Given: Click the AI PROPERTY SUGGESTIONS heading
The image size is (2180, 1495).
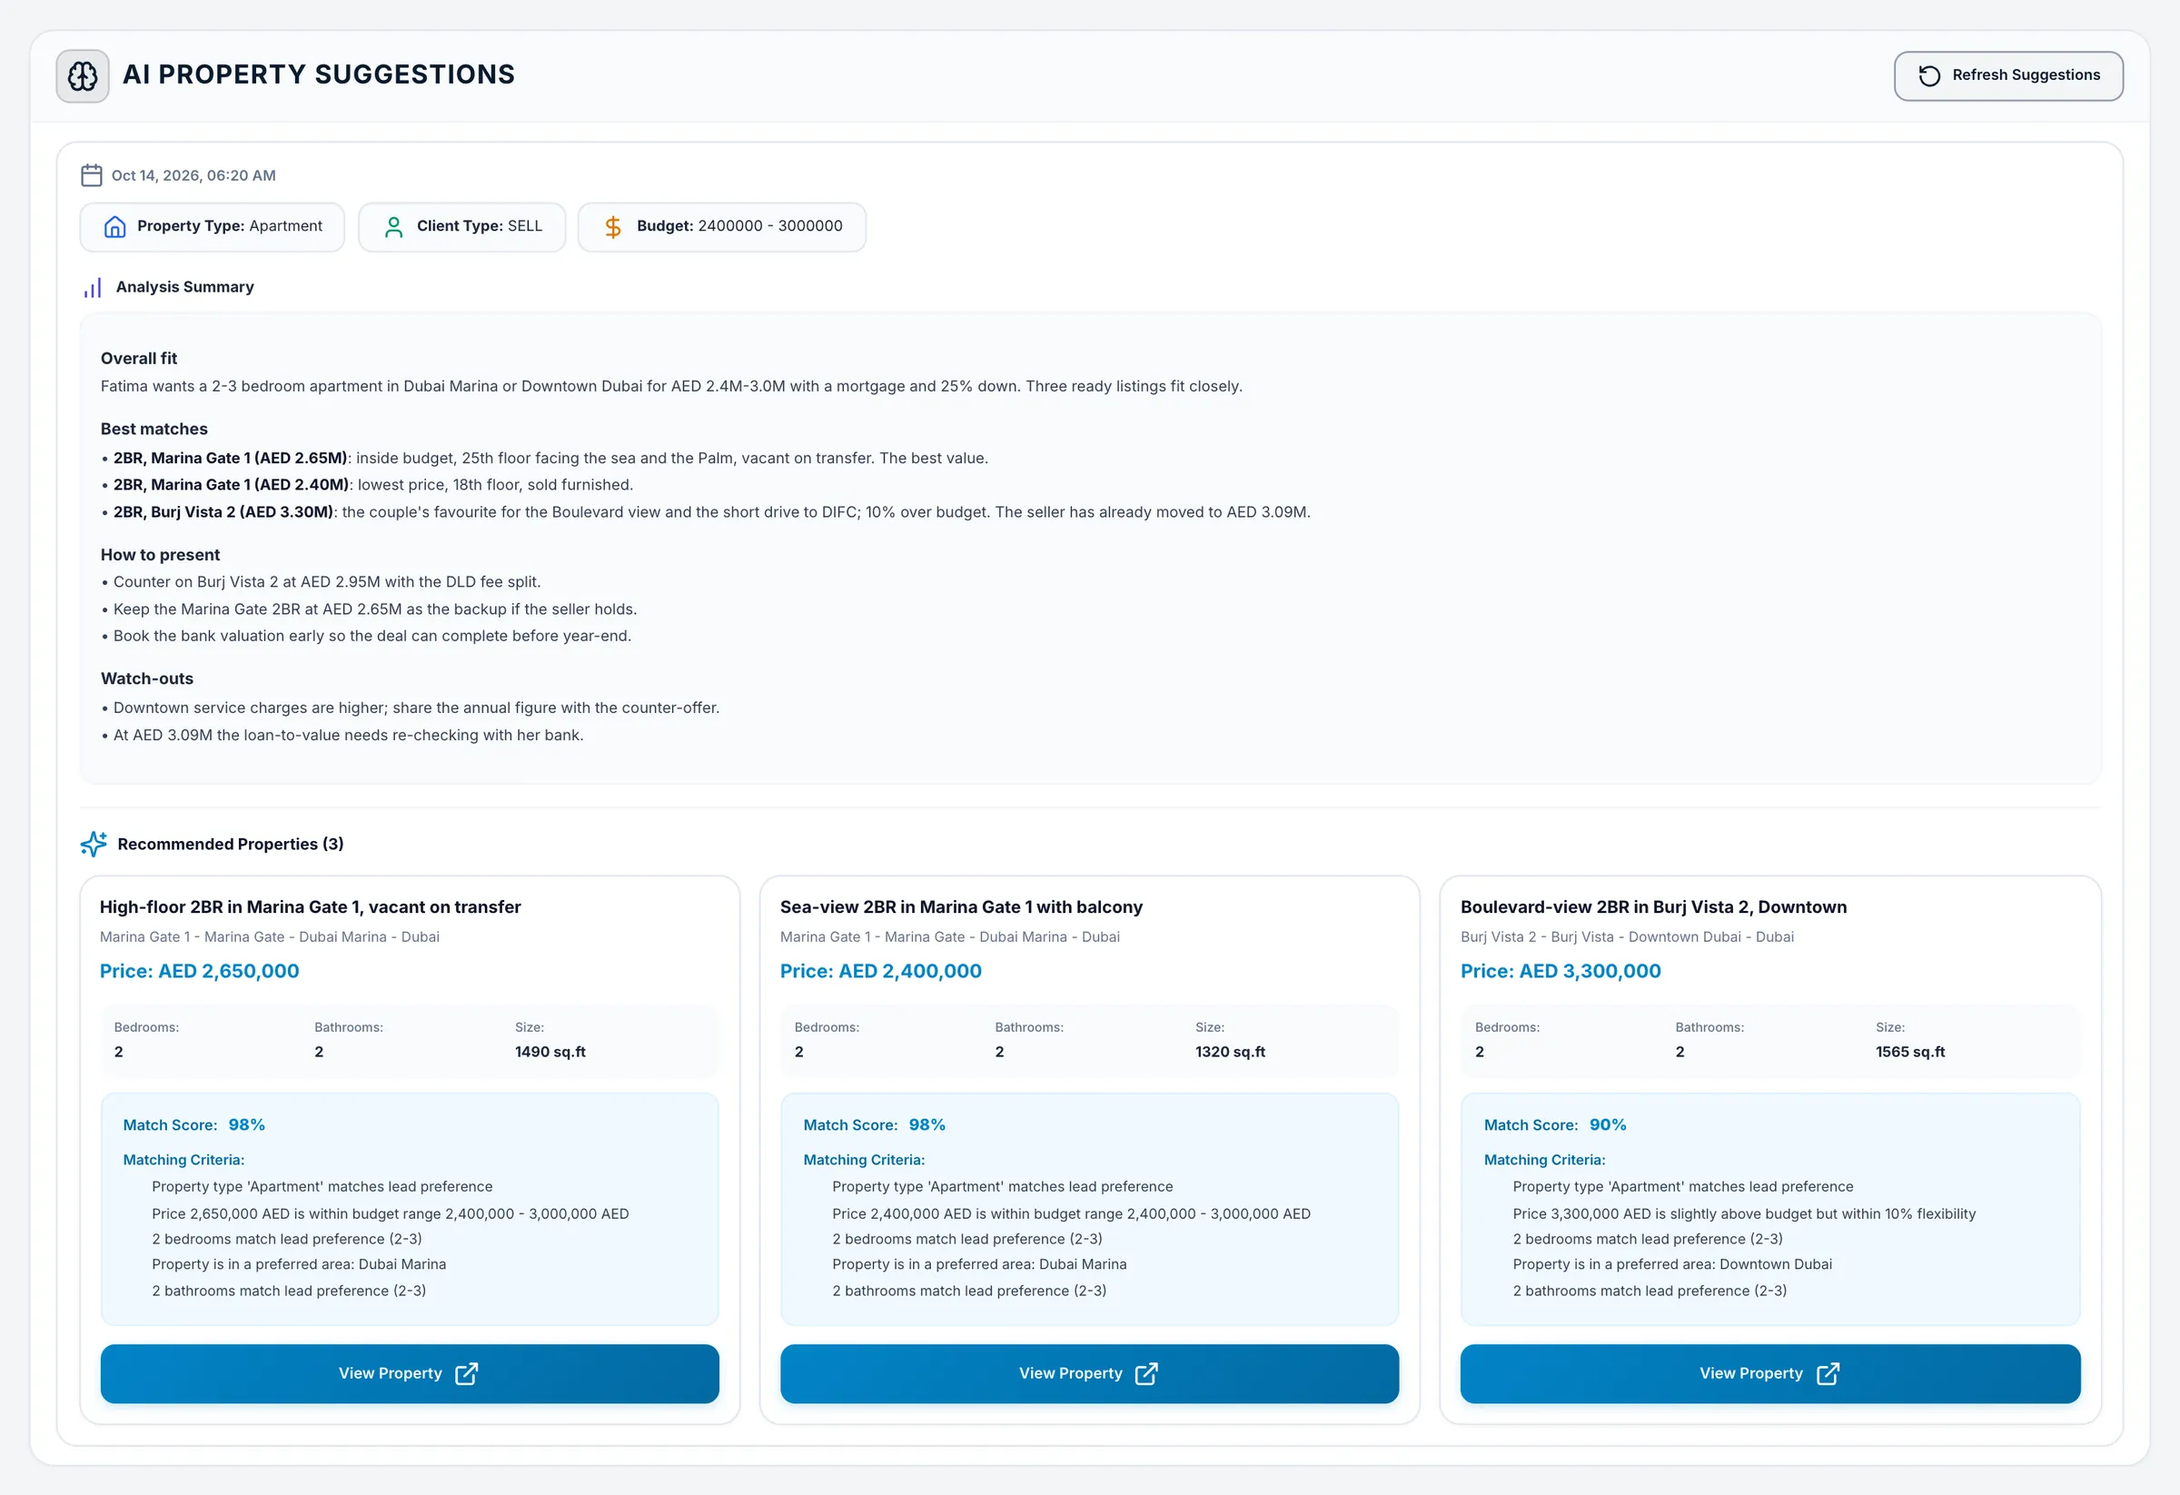Looking at the screenshot, I should 319,75.
